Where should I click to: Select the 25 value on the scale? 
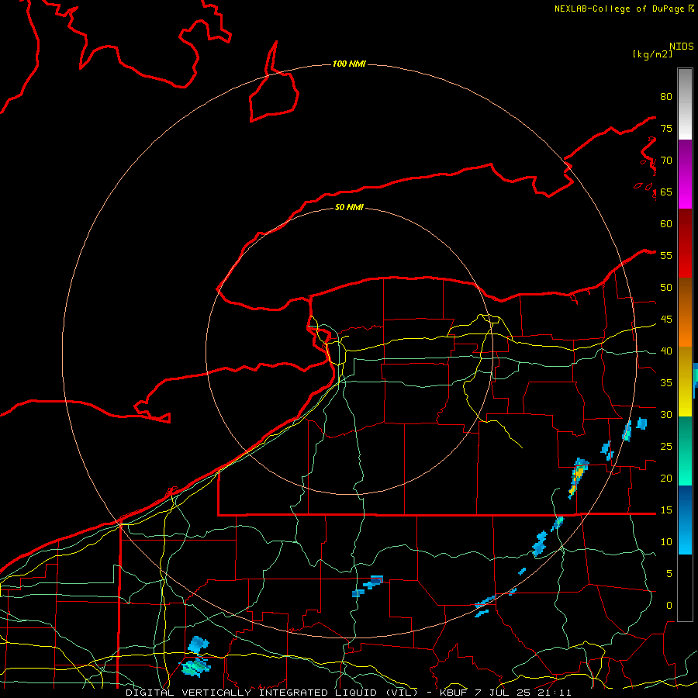(666, 447)
